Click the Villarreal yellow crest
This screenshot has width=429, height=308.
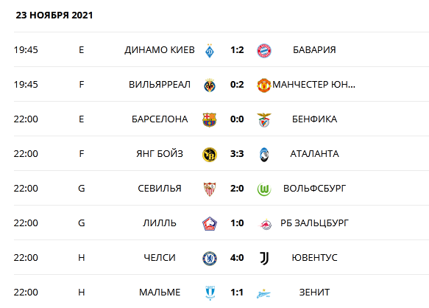210,85
